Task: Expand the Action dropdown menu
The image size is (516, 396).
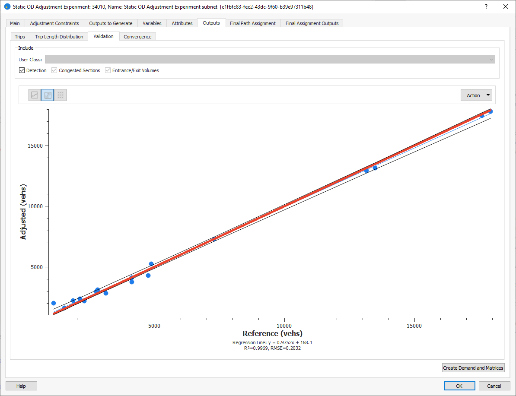Action: tap(476, 95)
